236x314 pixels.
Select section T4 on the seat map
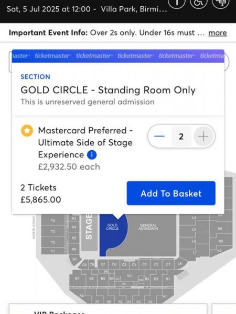(x=53, y=220)
